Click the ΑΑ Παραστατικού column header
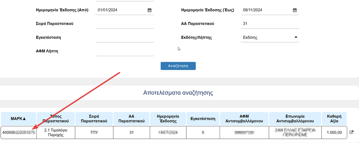The width and height of the screenshot is (359, 143). 132,119
